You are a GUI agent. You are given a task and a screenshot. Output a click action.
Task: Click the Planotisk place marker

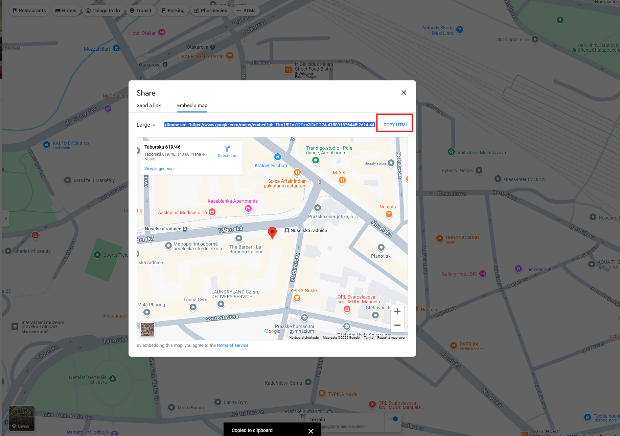pos(381,247)
